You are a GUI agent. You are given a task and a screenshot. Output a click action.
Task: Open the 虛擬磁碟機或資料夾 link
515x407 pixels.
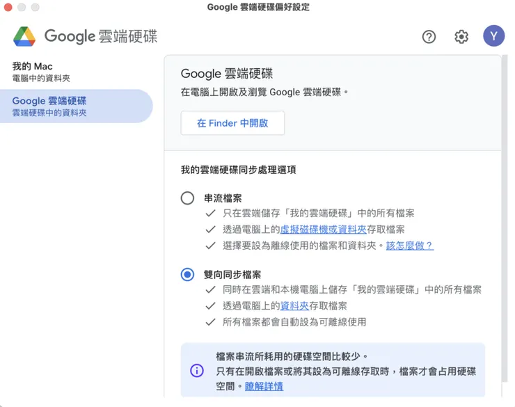tap(323, 230)
